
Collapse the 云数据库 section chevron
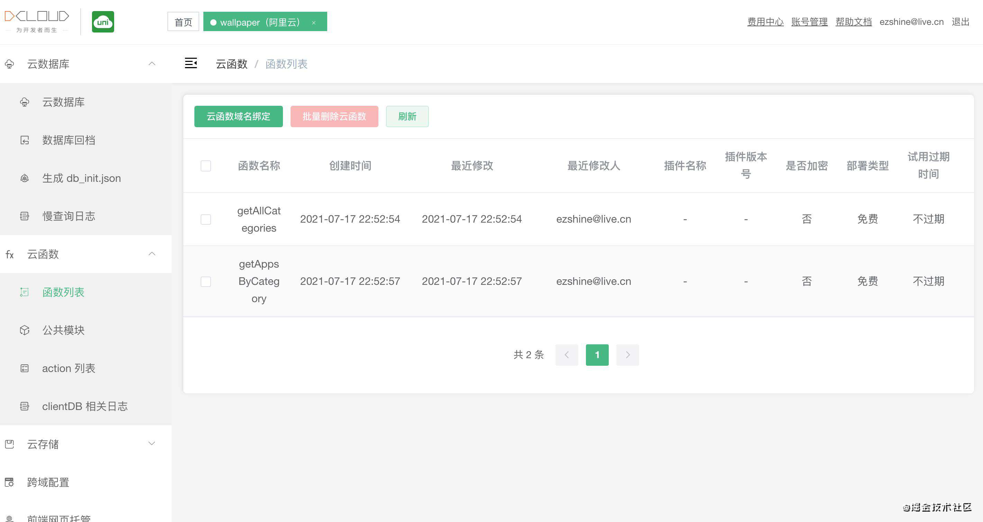(x=152, y=64)
